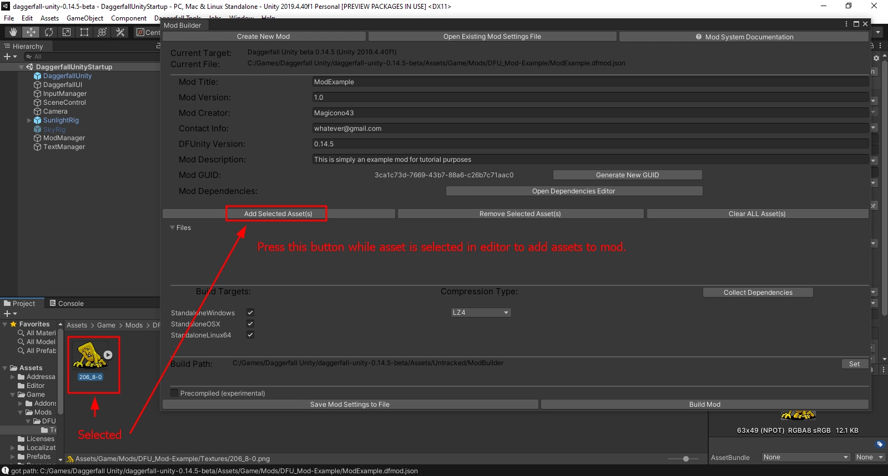Click the SceneControl object cube icon

coord(38,103)
